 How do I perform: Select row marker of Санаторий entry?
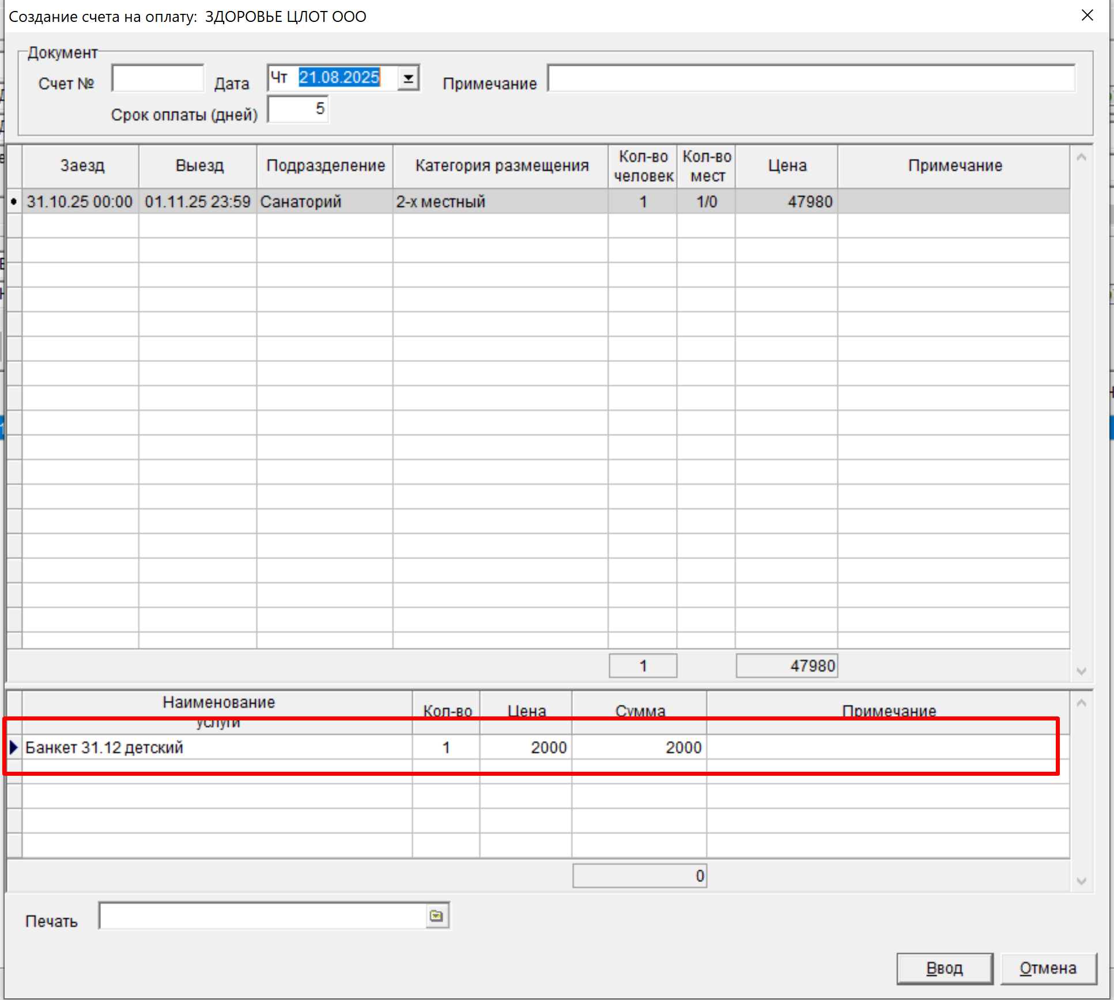point(14,202)
